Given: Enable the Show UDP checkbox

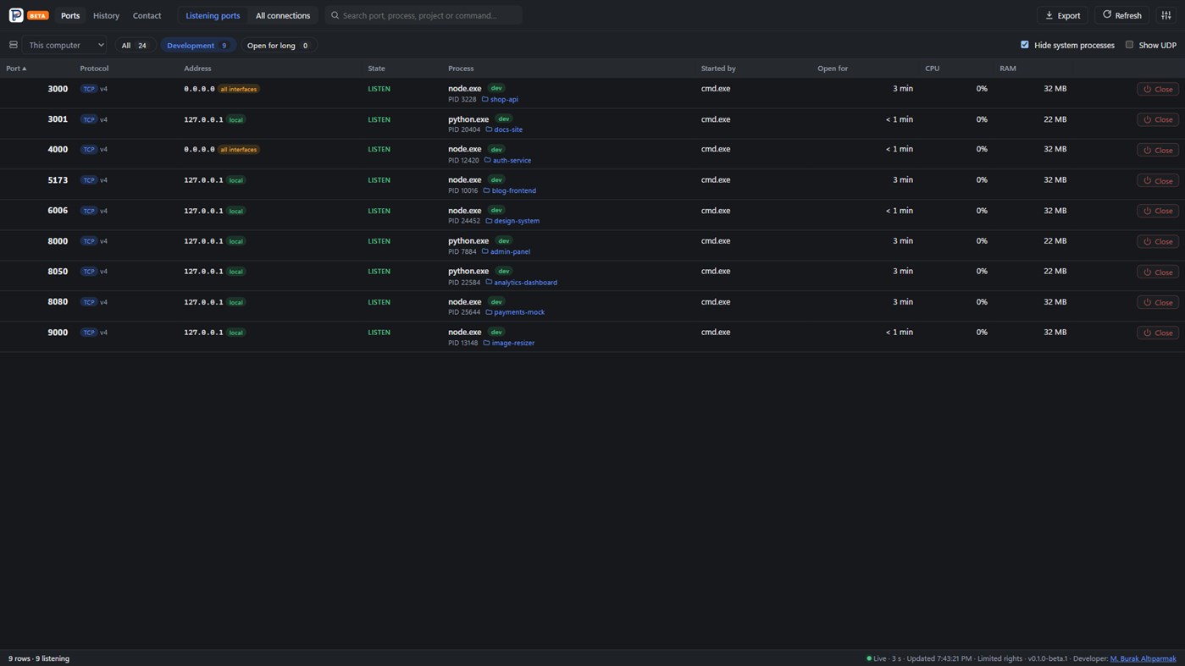Looking at the screenshot, I should [1129, 45].
